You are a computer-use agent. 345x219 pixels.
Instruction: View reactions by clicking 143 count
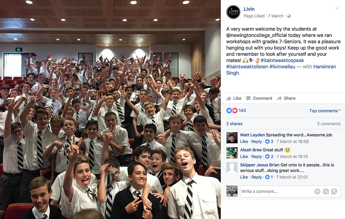pyautogui.click(x=242, y=111)
